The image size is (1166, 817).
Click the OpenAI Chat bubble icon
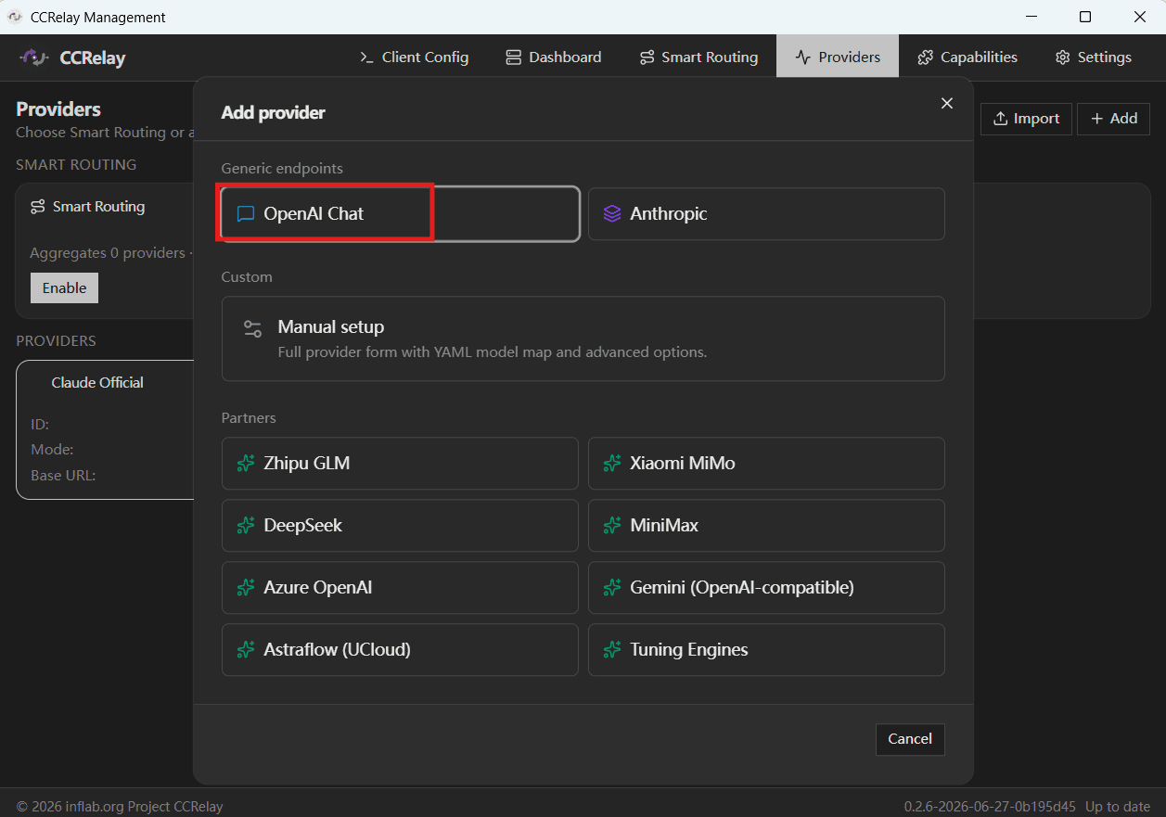[246, 214]
